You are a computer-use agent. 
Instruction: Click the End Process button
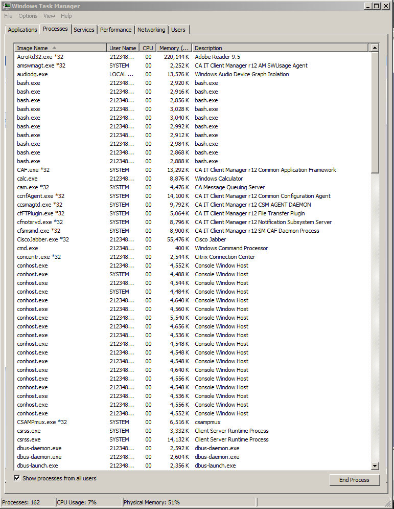click(355, 480)
